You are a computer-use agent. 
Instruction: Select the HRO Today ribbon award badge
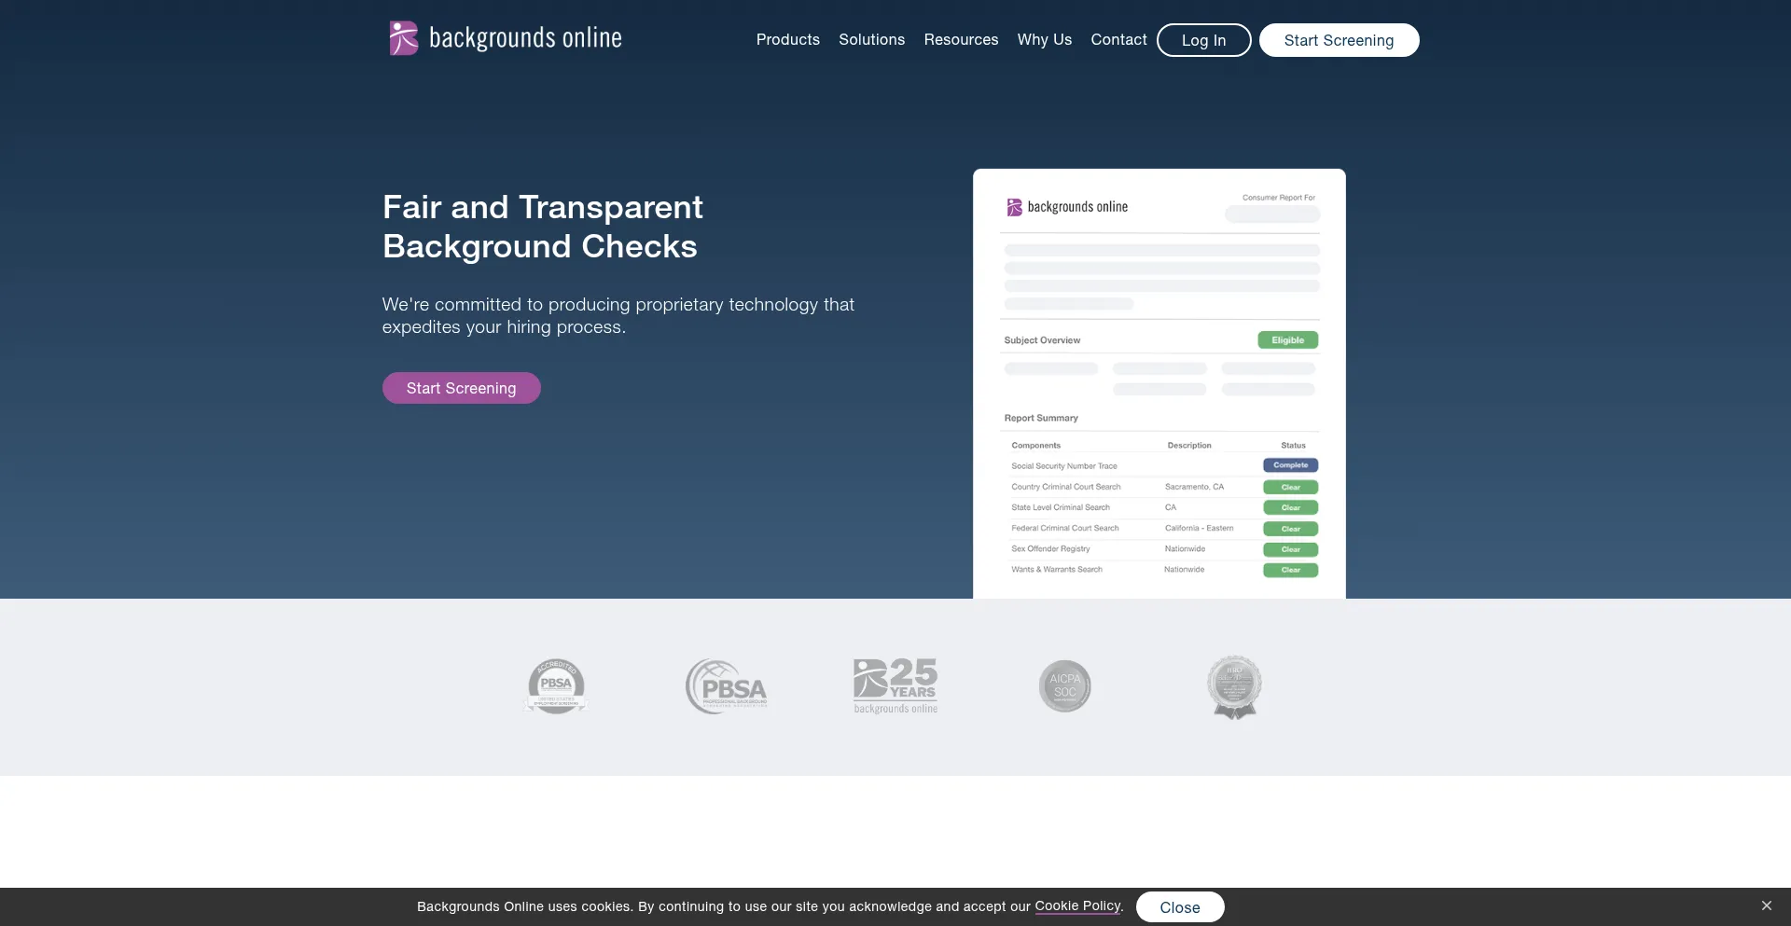[x=1233, y=686]
